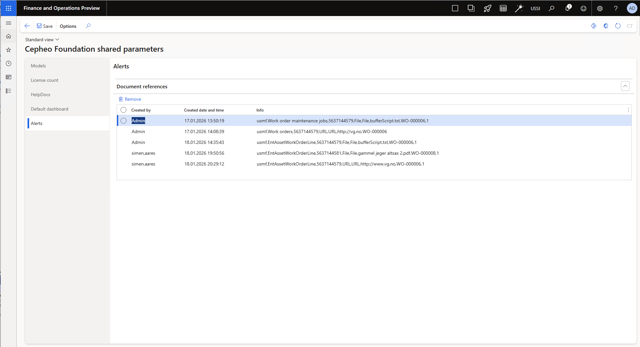Select the gammel jeger altsax 2.pdf row
The height and width of the screenshot is (347, 640).
(x=347, y=153)
